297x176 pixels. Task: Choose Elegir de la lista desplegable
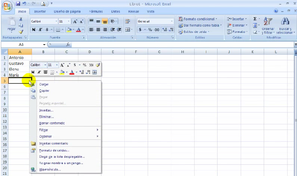[x=62, y=156]
